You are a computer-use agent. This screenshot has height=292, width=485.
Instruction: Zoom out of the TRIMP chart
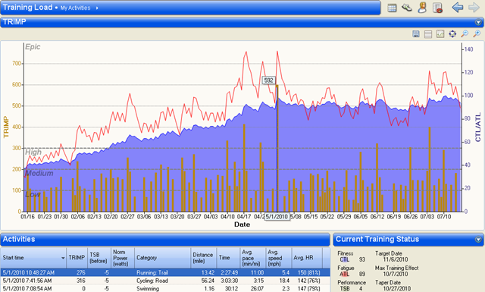pyautogui.click(x=465, y=34)
